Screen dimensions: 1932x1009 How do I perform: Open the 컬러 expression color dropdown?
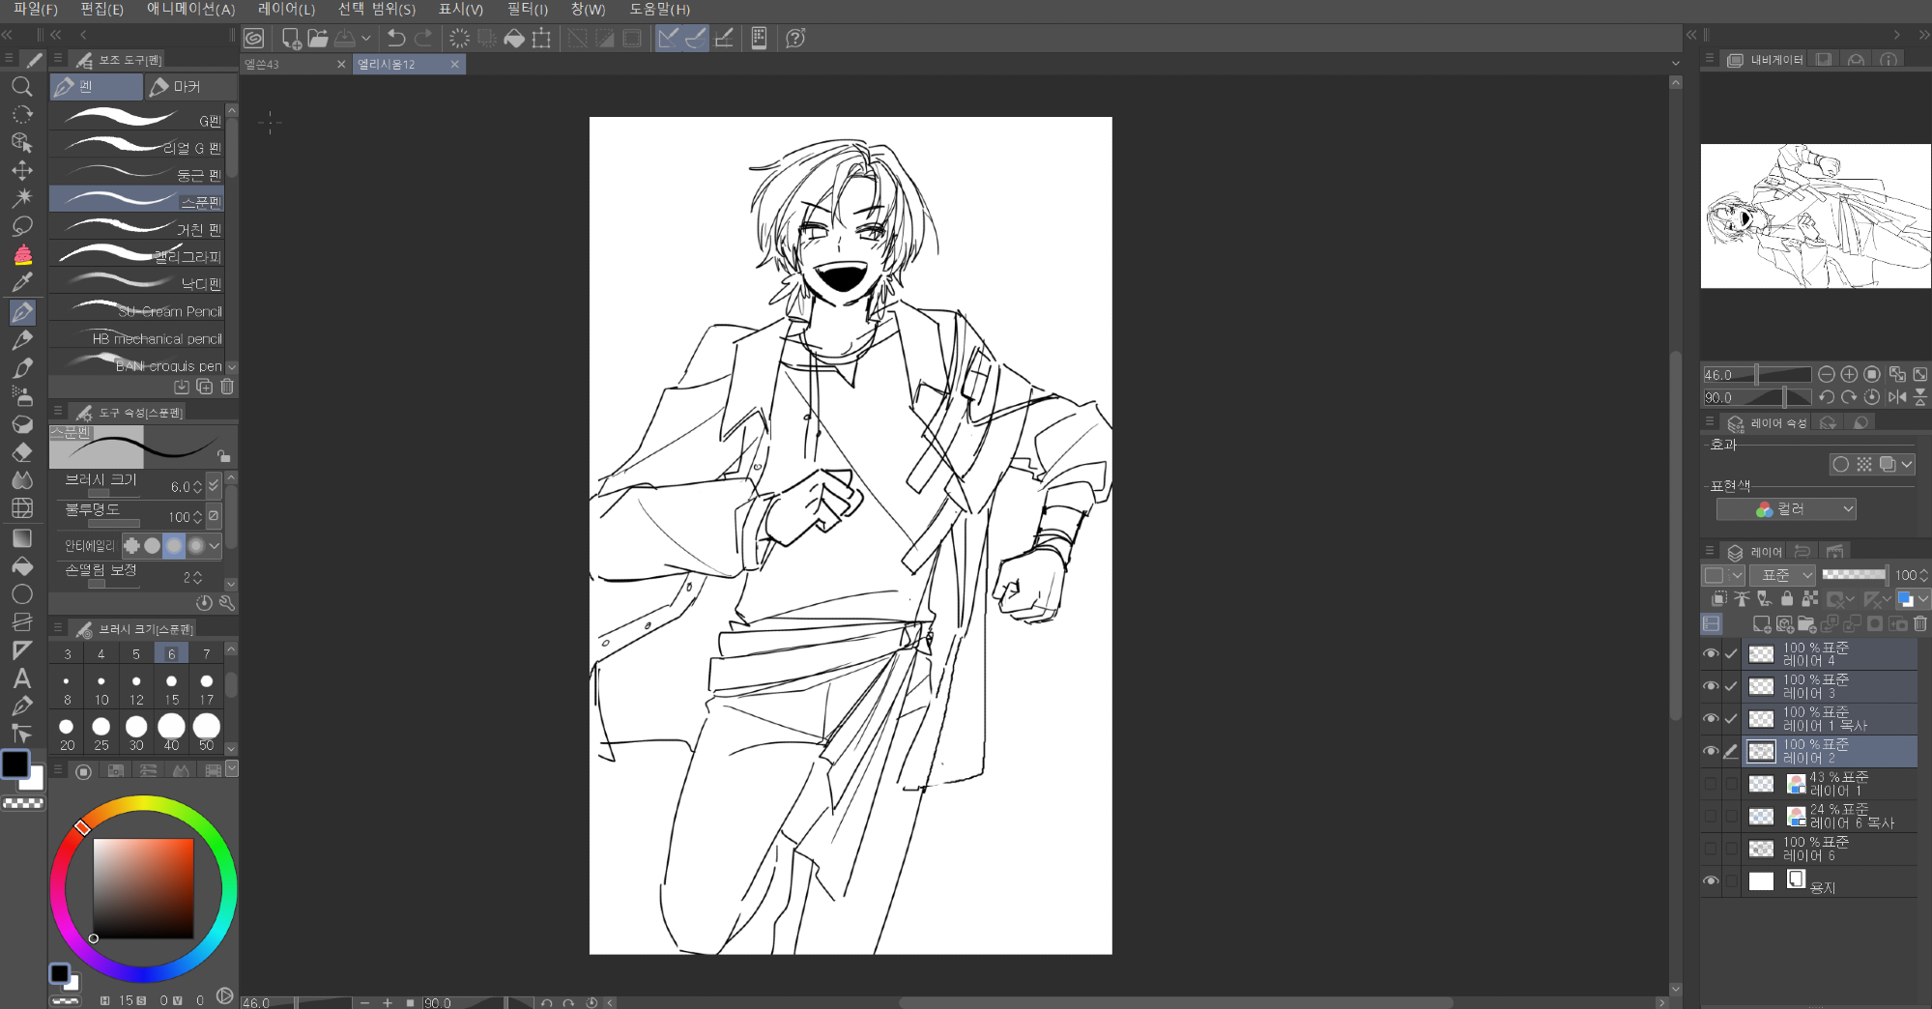click(1786, 509)
